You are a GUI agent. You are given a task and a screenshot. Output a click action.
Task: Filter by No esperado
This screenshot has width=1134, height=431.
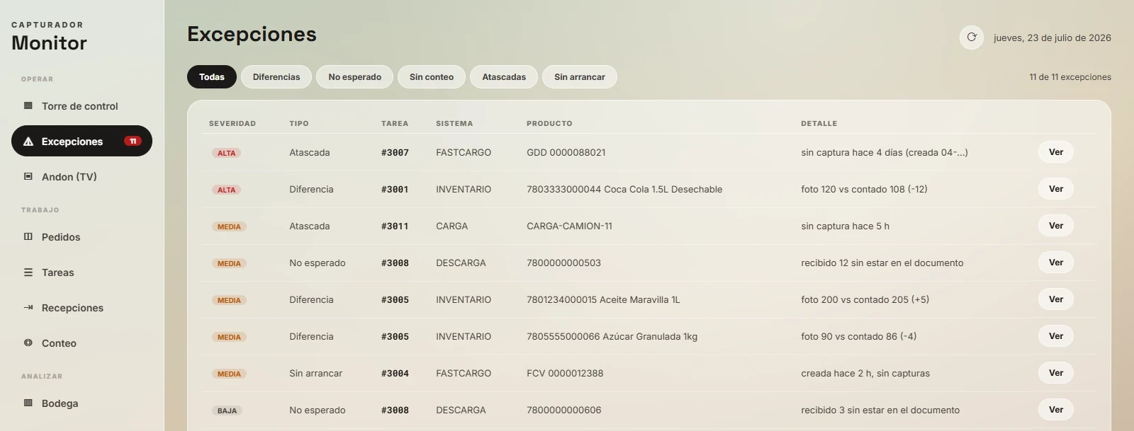click(x=355, y=77)
